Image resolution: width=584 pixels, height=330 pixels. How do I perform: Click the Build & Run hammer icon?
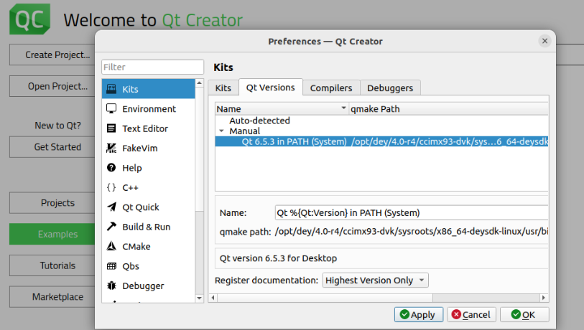(x=111, y=227)
